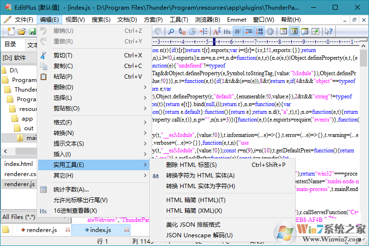
Task: Open the 搜索(S) menu
Action: pos(101,20)
